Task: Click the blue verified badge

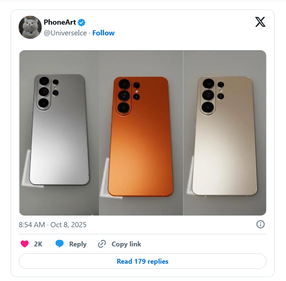Action: (82, 22)
